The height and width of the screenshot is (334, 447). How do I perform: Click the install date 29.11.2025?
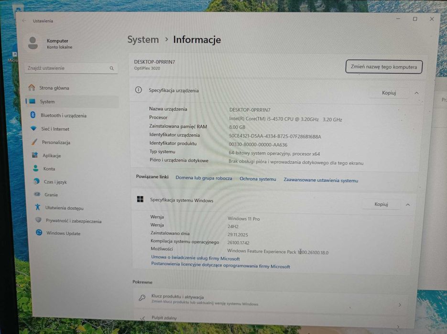238,235
